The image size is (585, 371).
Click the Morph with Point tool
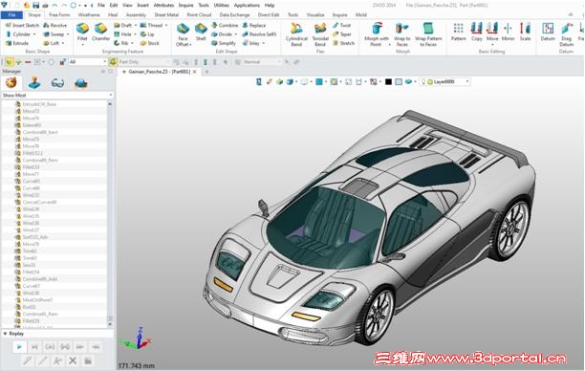click(377, 34)
